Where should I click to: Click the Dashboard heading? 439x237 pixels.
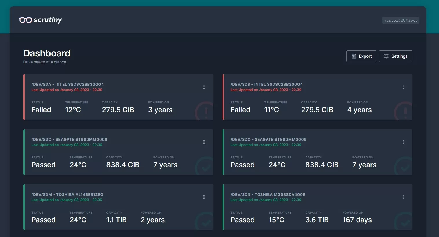(47, 53)
